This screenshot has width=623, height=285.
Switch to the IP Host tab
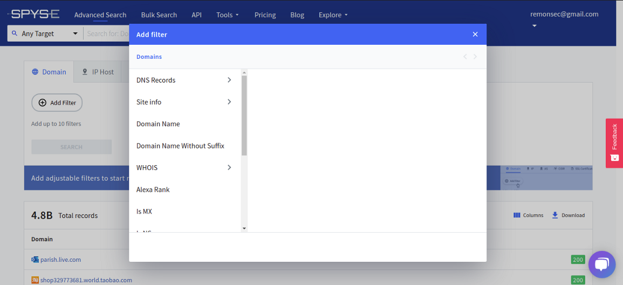click(98, 72)
